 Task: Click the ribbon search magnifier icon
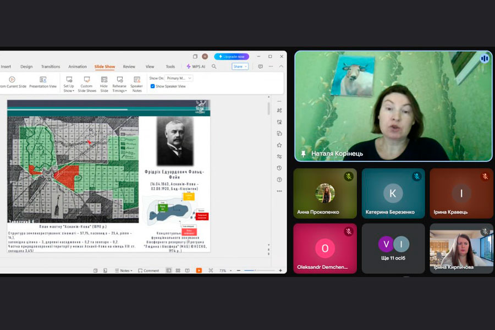coord(214,67)
